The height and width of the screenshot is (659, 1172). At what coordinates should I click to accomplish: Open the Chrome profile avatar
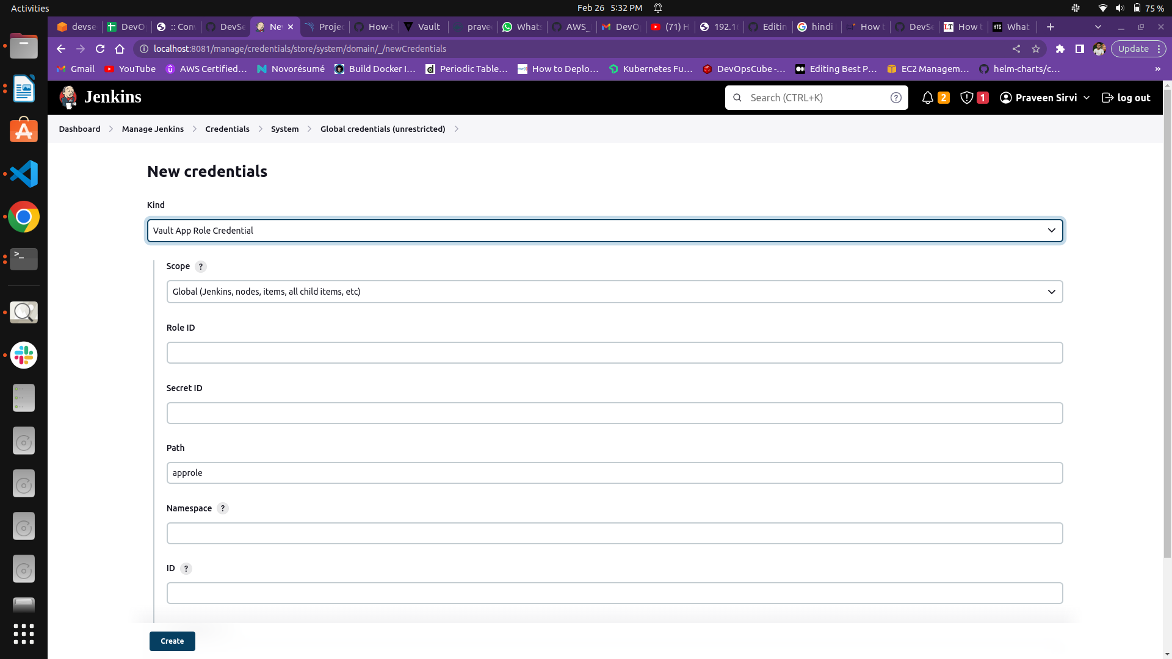[x=1099, y=49]
